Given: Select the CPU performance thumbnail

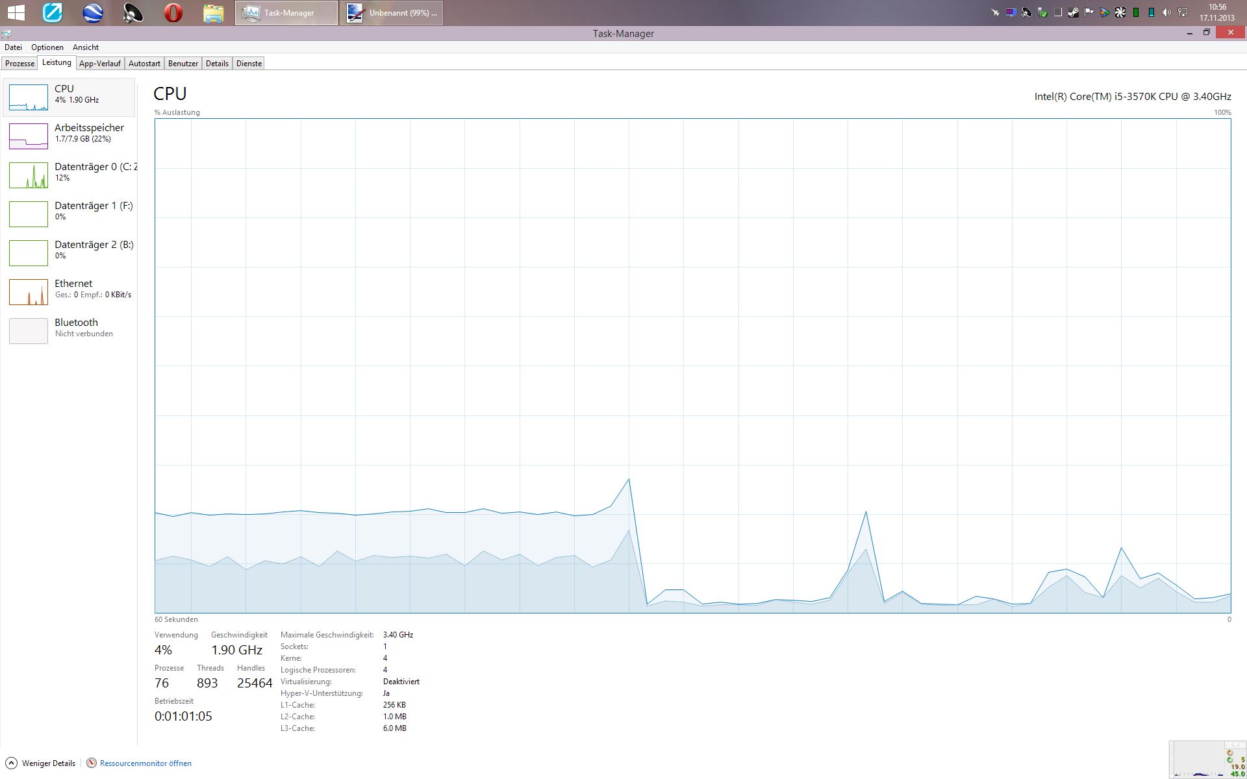Looking at the screenshot, I should 29,97.
